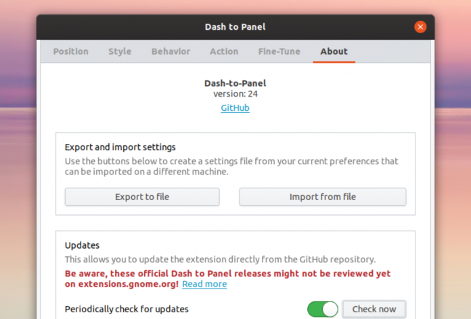Open the Fine-Tune tab

279,51
